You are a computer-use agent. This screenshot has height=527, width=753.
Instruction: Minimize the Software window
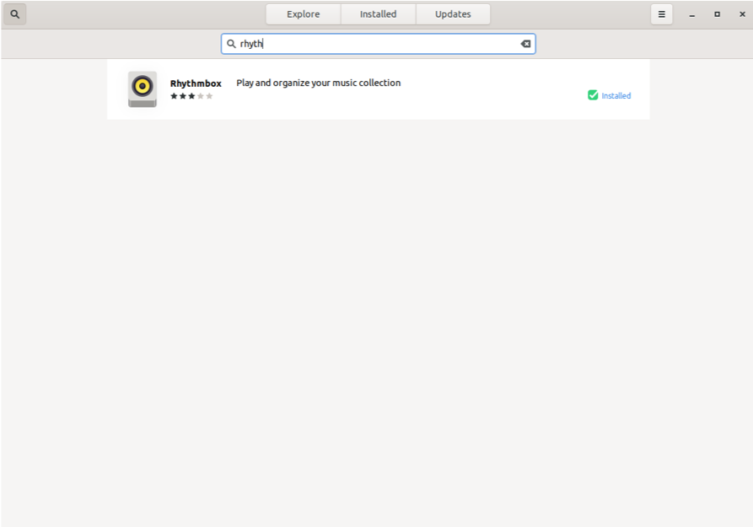click(x=692, y=14)
